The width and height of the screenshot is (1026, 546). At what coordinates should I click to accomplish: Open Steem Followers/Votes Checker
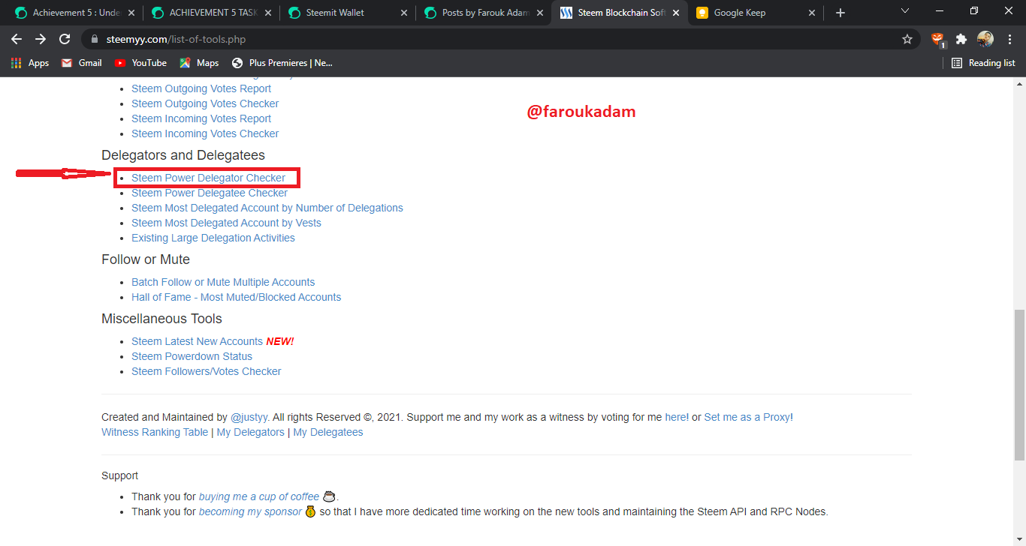(207, 371)
